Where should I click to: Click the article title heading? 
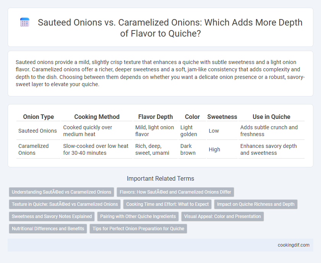pyautogui.click(x=170, y=28)
